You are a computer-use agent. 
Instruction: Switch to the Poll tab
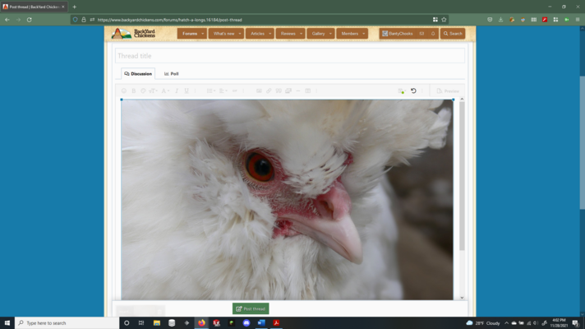tap(171, 73)
